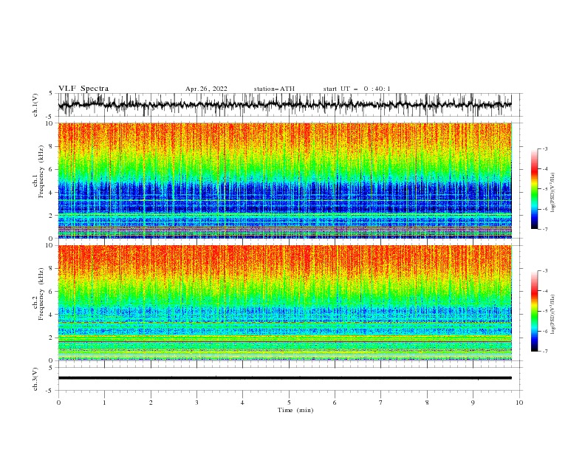Click the log(PSD) label beside the ch.1 colorbar
The height and width of the screenshot is (452, 585).
(552, 193)
